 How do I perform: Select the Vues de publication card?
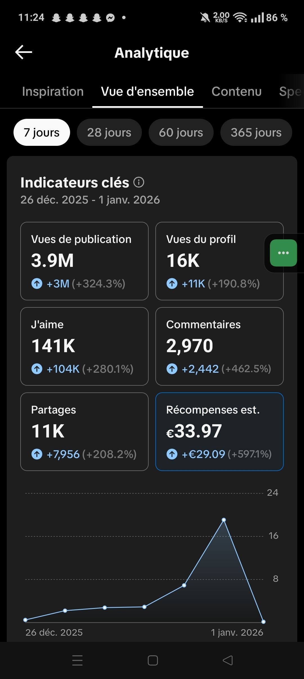[84, 261]
